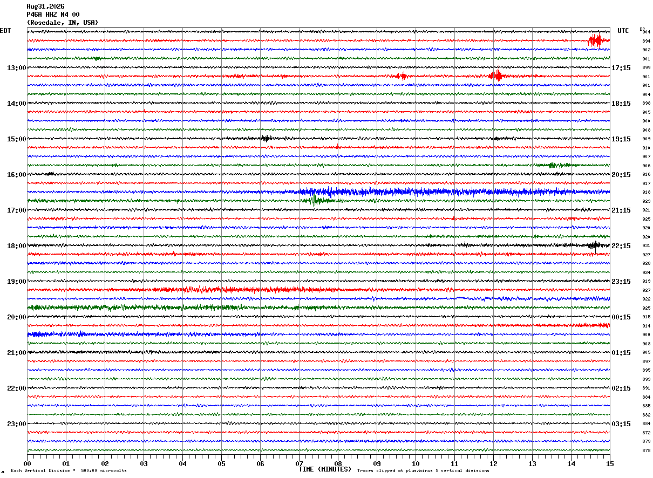This screenshot has width=653, height=478.
Task: Select the Aug31,2026 date text
Action: tap(45, 6)
